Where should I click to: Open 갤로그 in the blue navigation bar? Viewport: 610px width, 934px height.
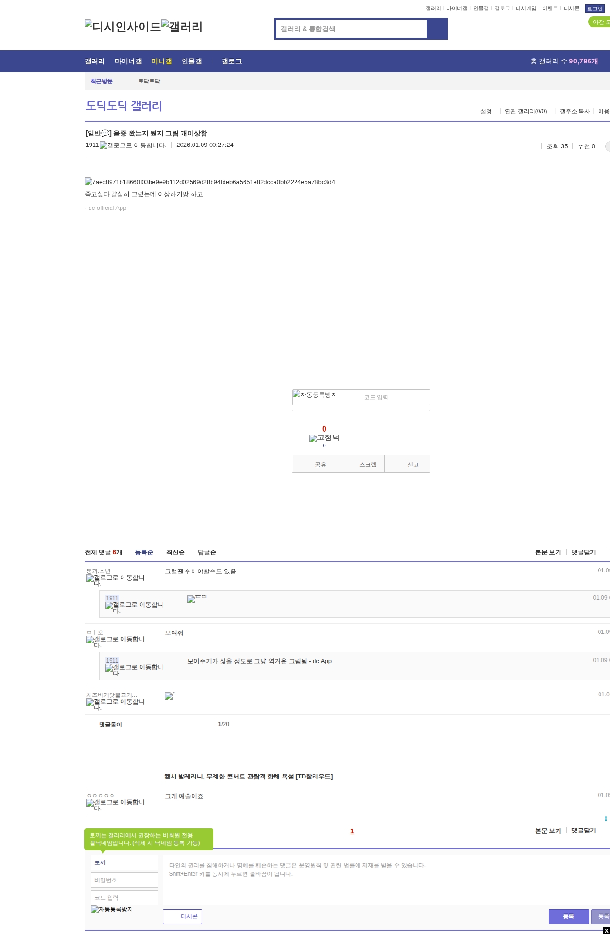pyautogui.click(x=232, y=62)
